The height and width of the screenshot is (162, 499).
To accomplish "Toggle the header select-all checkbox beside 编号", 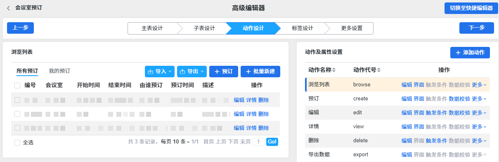I will coord(17,86).
